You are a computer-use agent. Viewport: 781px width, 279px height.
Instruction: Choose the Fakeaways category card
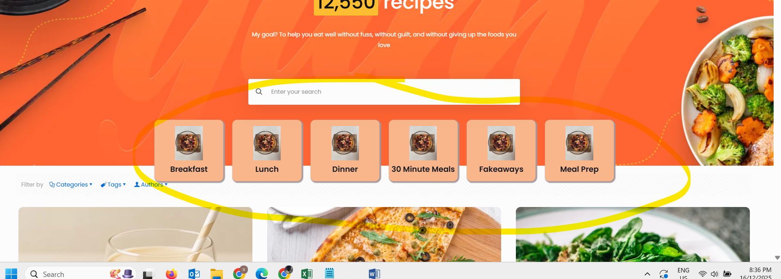(x=501, y=151)
